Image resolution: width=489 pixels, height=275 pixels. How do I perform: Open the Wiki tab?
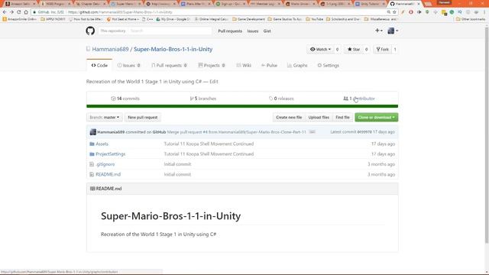tap(244, 65)
